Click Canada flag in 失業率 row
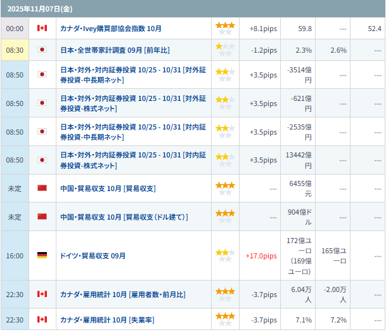 point(42,319)
